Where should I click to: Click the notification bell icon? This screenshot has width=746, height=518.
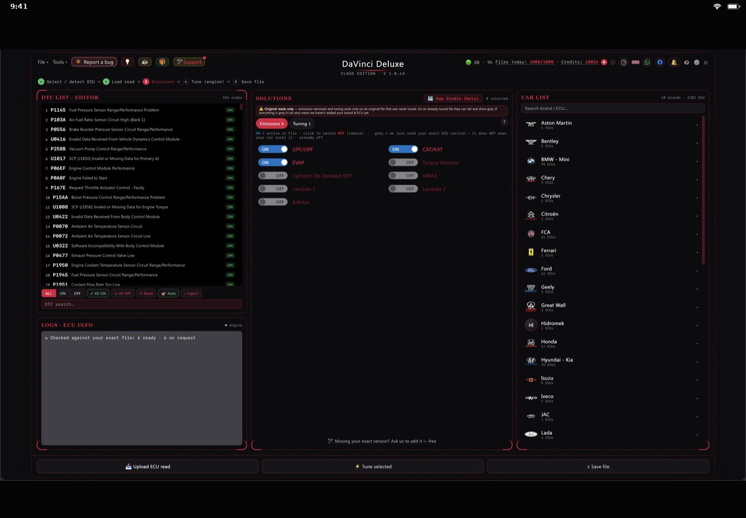(x=674, y=62)
